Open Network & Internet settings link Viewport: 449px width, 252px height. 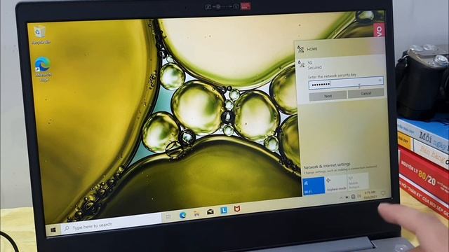(x=327, y=165)
